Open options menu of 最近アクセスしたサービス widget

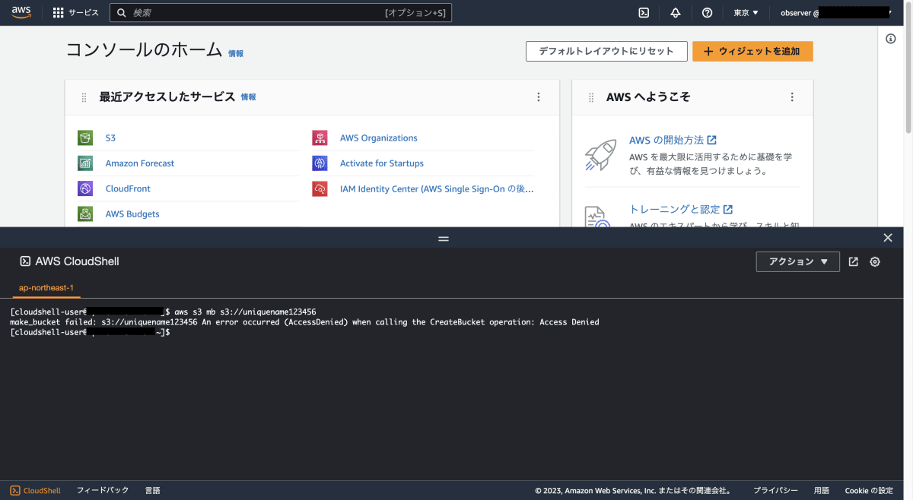539,97
